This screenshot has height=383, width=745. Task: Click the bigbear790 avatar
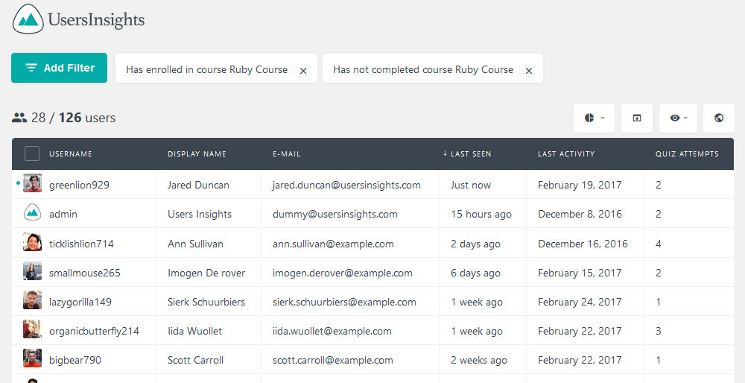[x=32, y=358]
